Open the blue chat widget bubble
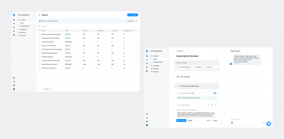 pos(269,124)
